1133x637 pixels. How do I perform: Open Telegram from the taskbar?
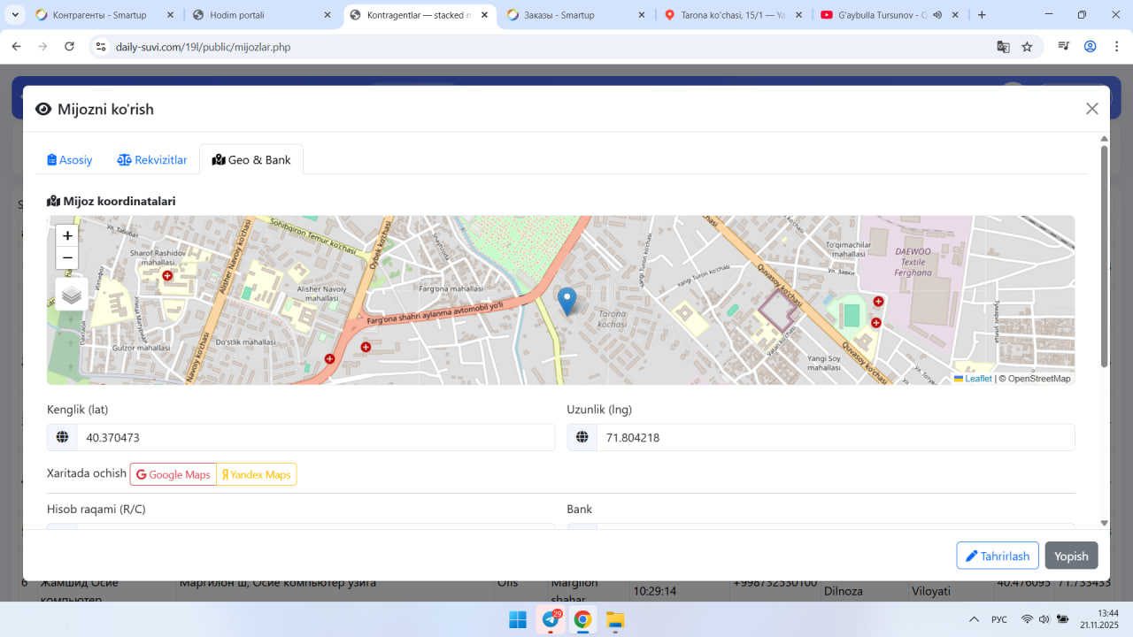click(551, 619)
